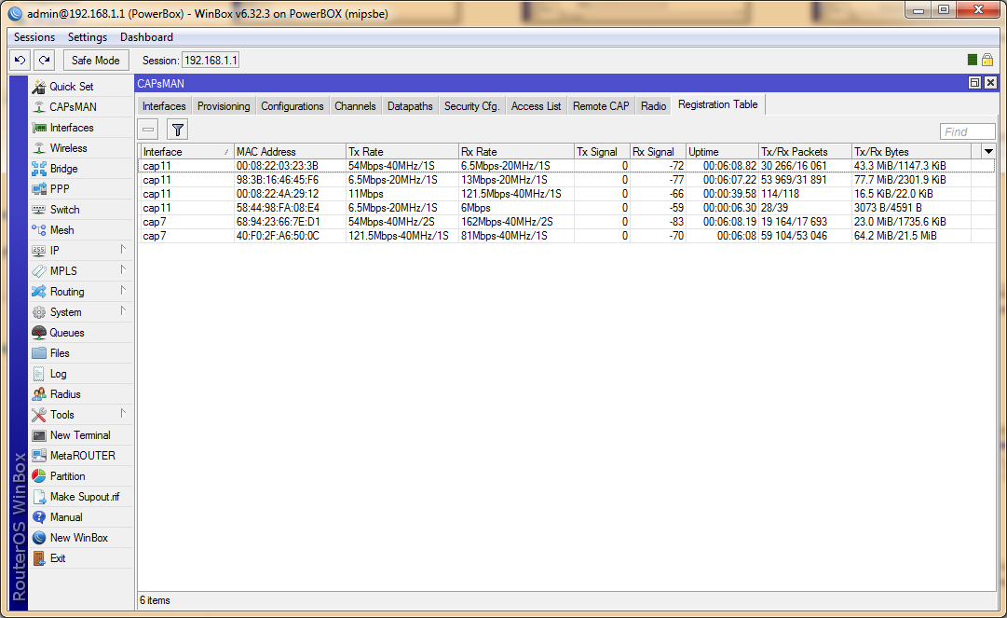Viewport: 1007px width, 618px height.
Task: Switch to the Access List tab
Action: point(536,106)
